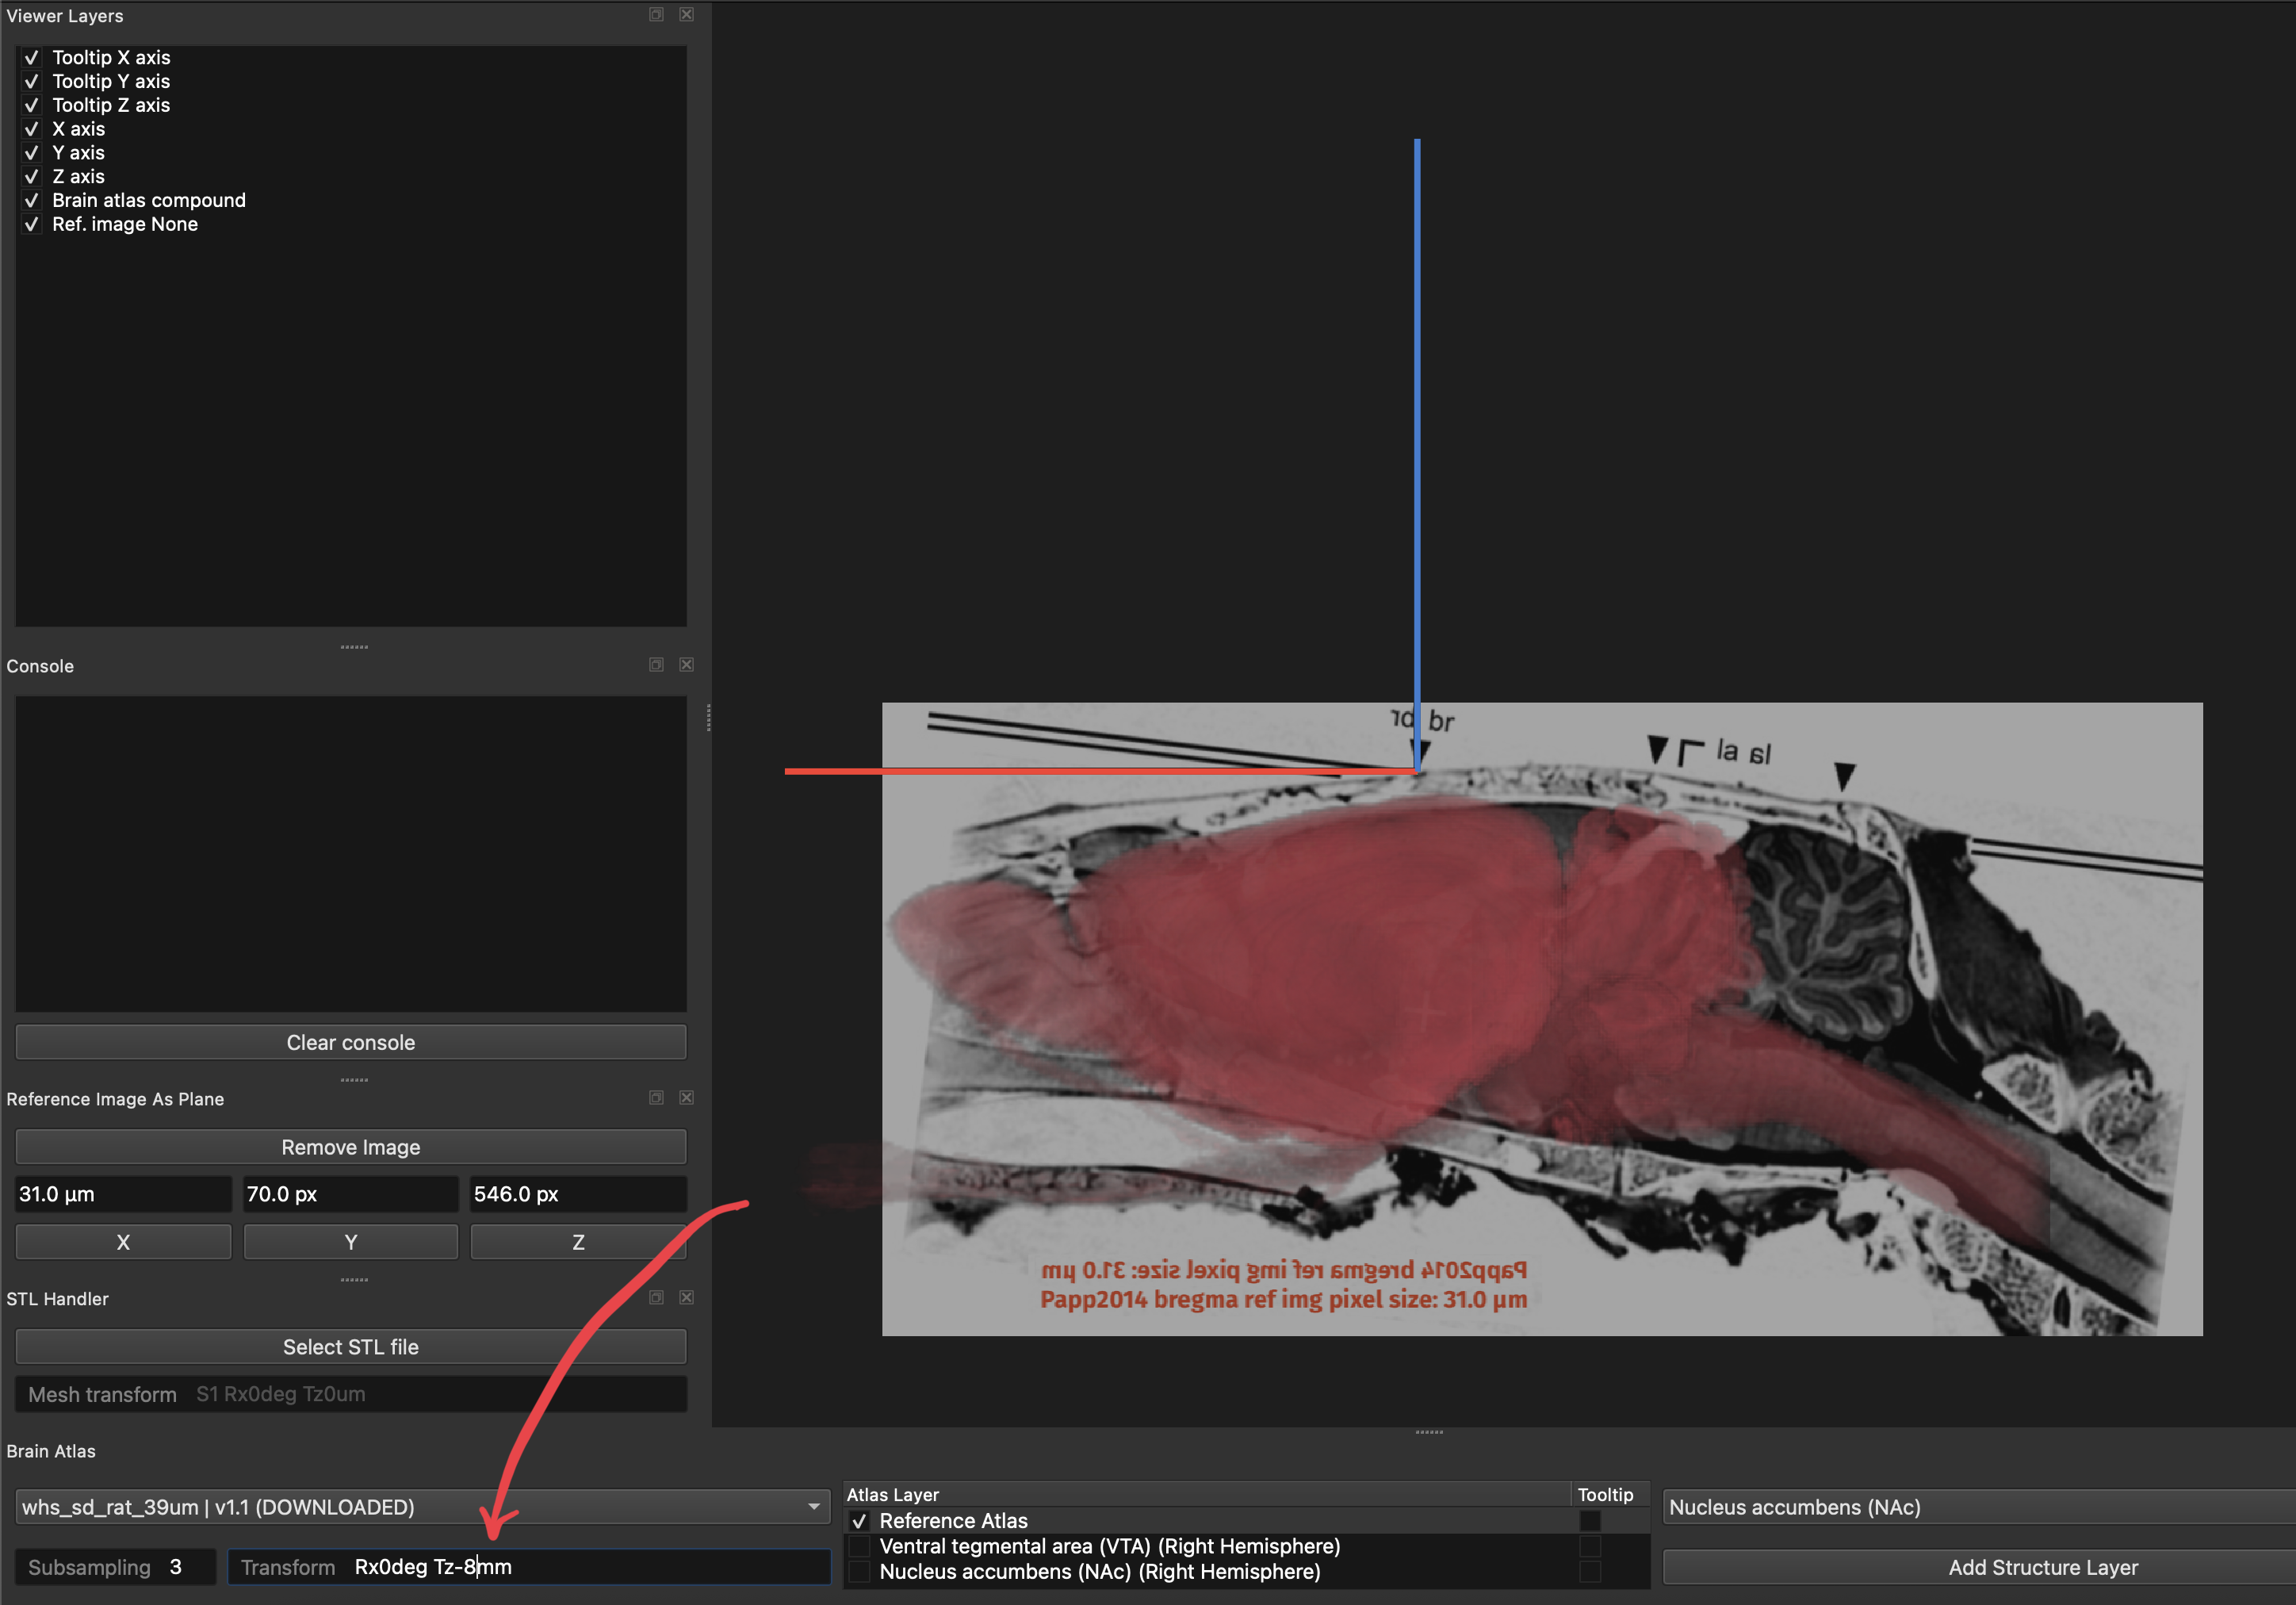2296x1605 pixels.
Task: Open the whs_sd_rat_39um atlas dropdown
Action: coord(423,1507)
